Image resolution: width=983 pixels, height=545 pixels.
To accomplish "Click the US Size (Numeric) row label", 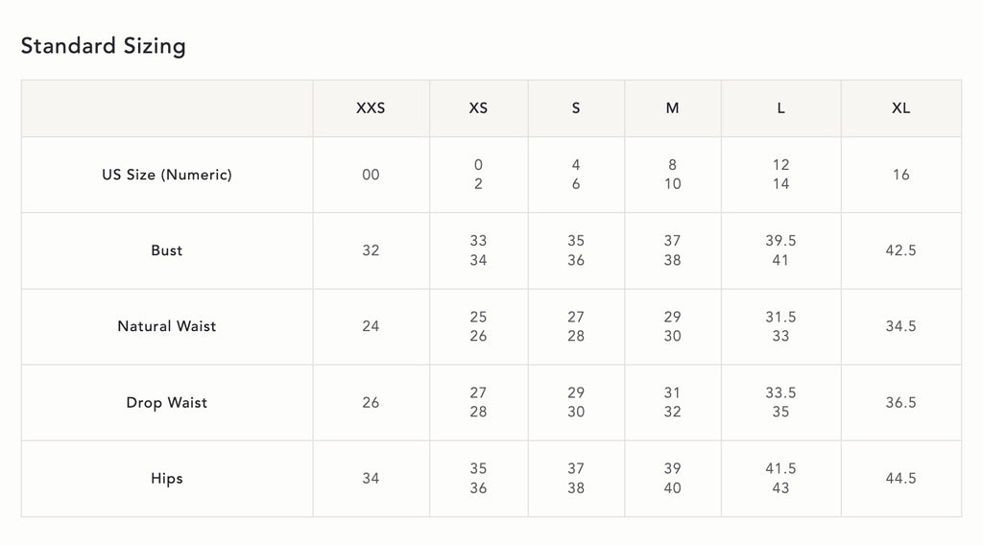I will pyautogui.click(x=167, y=175).
